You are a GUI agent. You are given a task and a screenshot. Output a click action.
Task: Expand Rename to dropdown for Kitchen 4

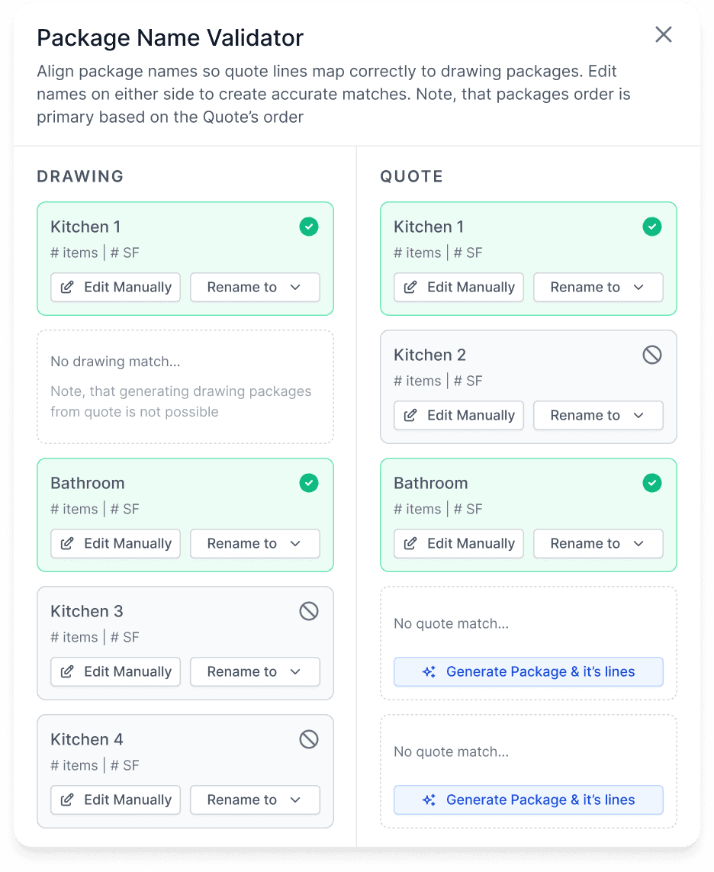point(255,800)
